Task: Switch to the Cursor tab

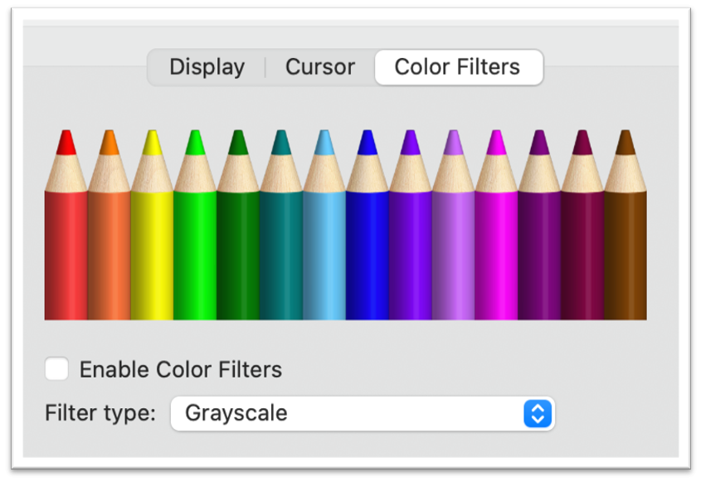Action: pyautogui.click(x=319, y=67)
